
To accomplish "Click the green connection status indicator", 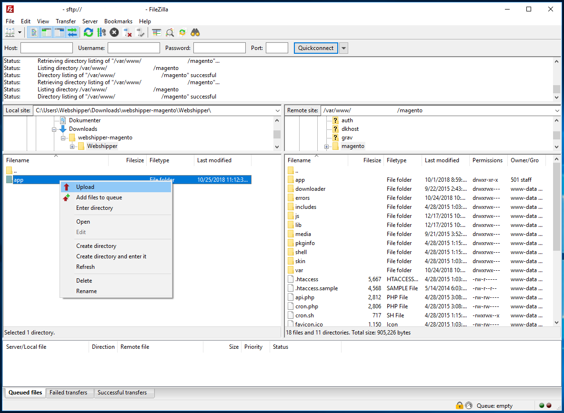I will (x=542, y=405).
